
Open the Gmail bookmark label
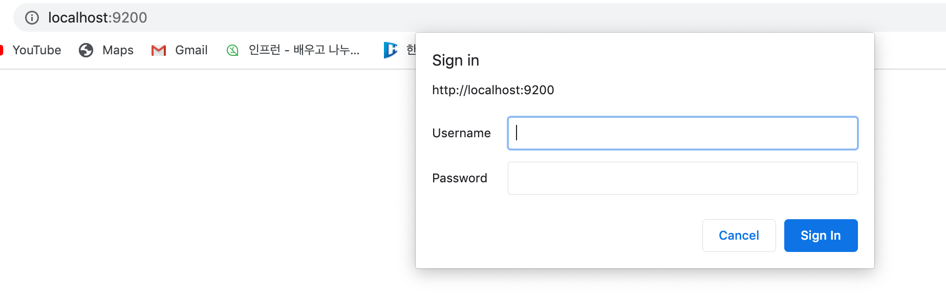pyautogui.click(x=191, y=50)
